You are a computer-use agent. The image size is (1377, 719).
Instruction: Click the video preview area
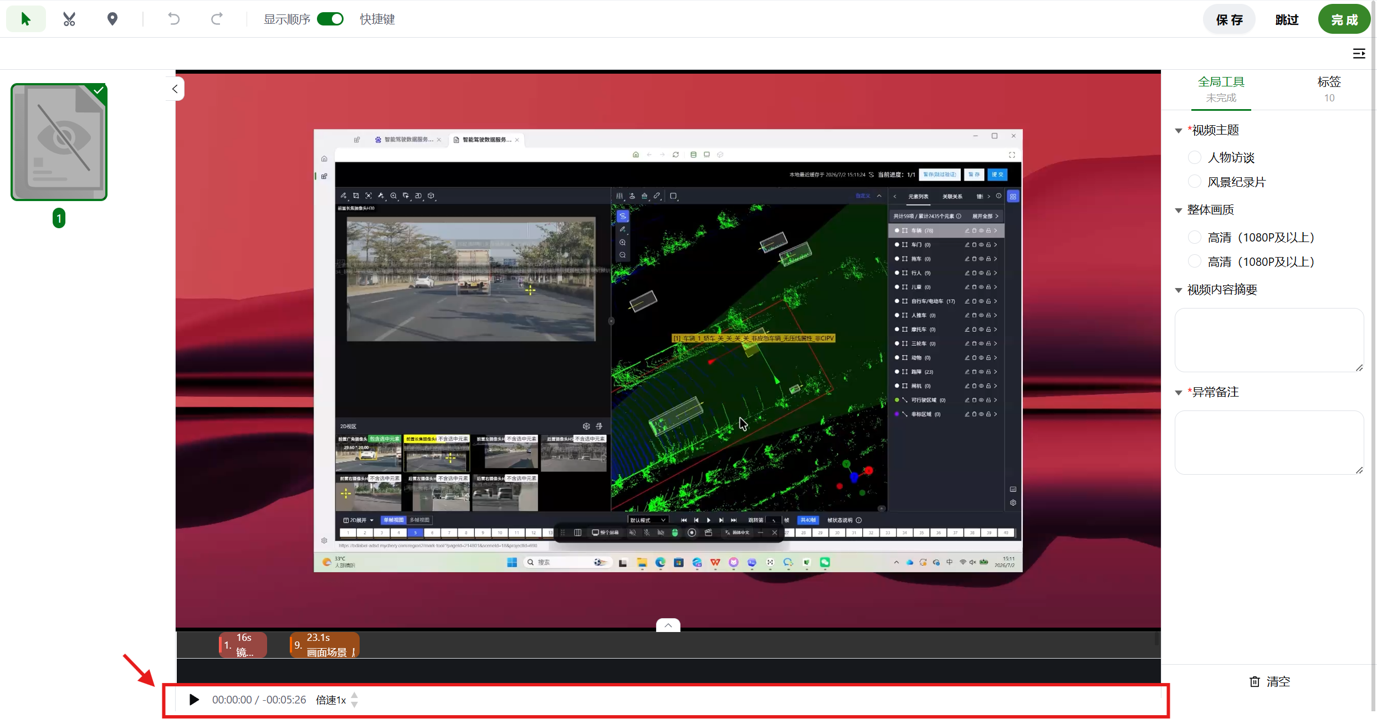668,350
